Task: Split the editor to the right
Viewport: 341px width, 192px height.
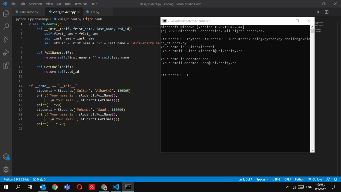Action: point(327,12)
